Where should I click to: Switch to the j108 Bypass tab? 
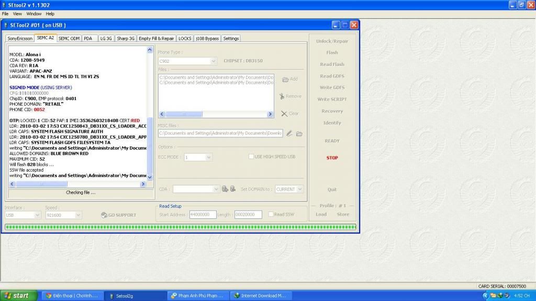click(x=207, y=39)
